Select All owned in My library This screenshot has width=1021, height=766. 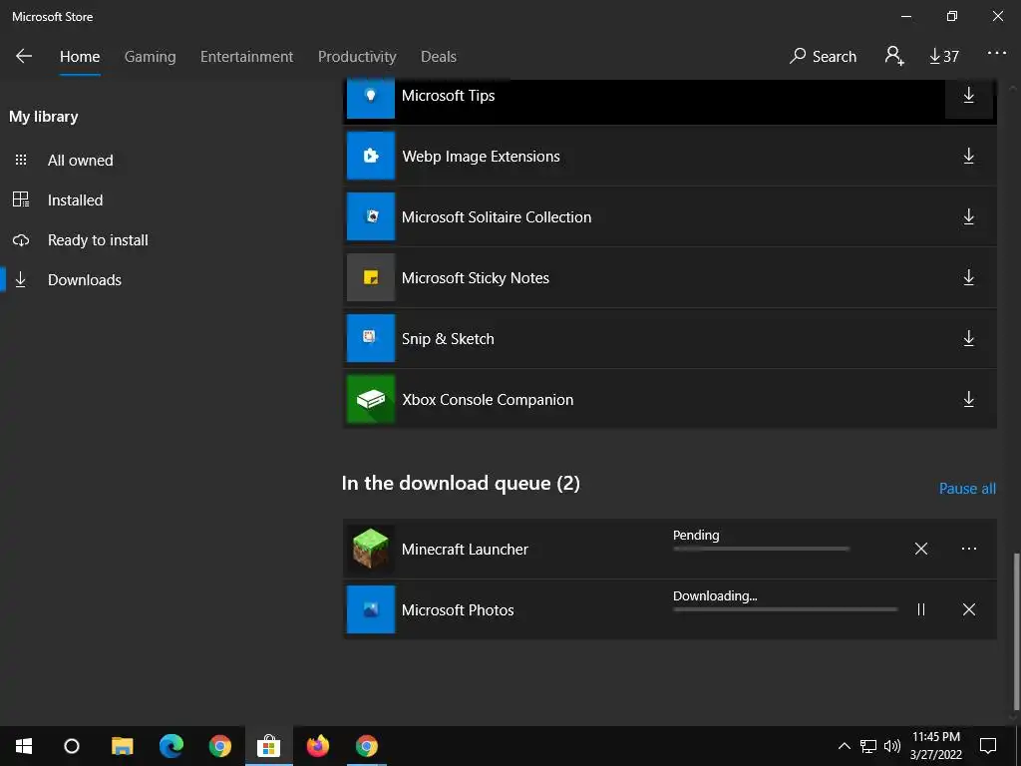point(80,161)
